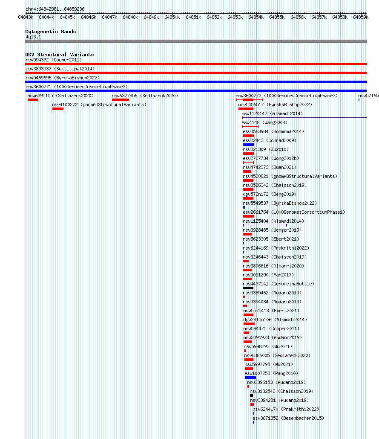Viewport: 379px width, 439px height.
Task: Open dgv2815n106 (Alsmadi2014) entry
Action: [275, 320]
